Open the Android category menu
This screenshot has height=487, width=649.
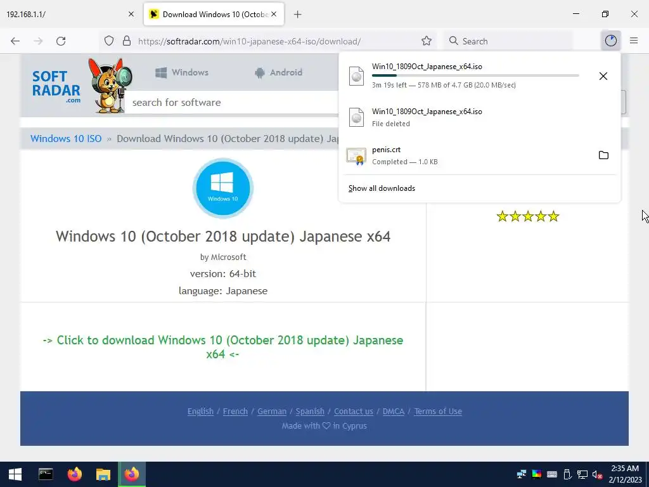click(279, 72)
